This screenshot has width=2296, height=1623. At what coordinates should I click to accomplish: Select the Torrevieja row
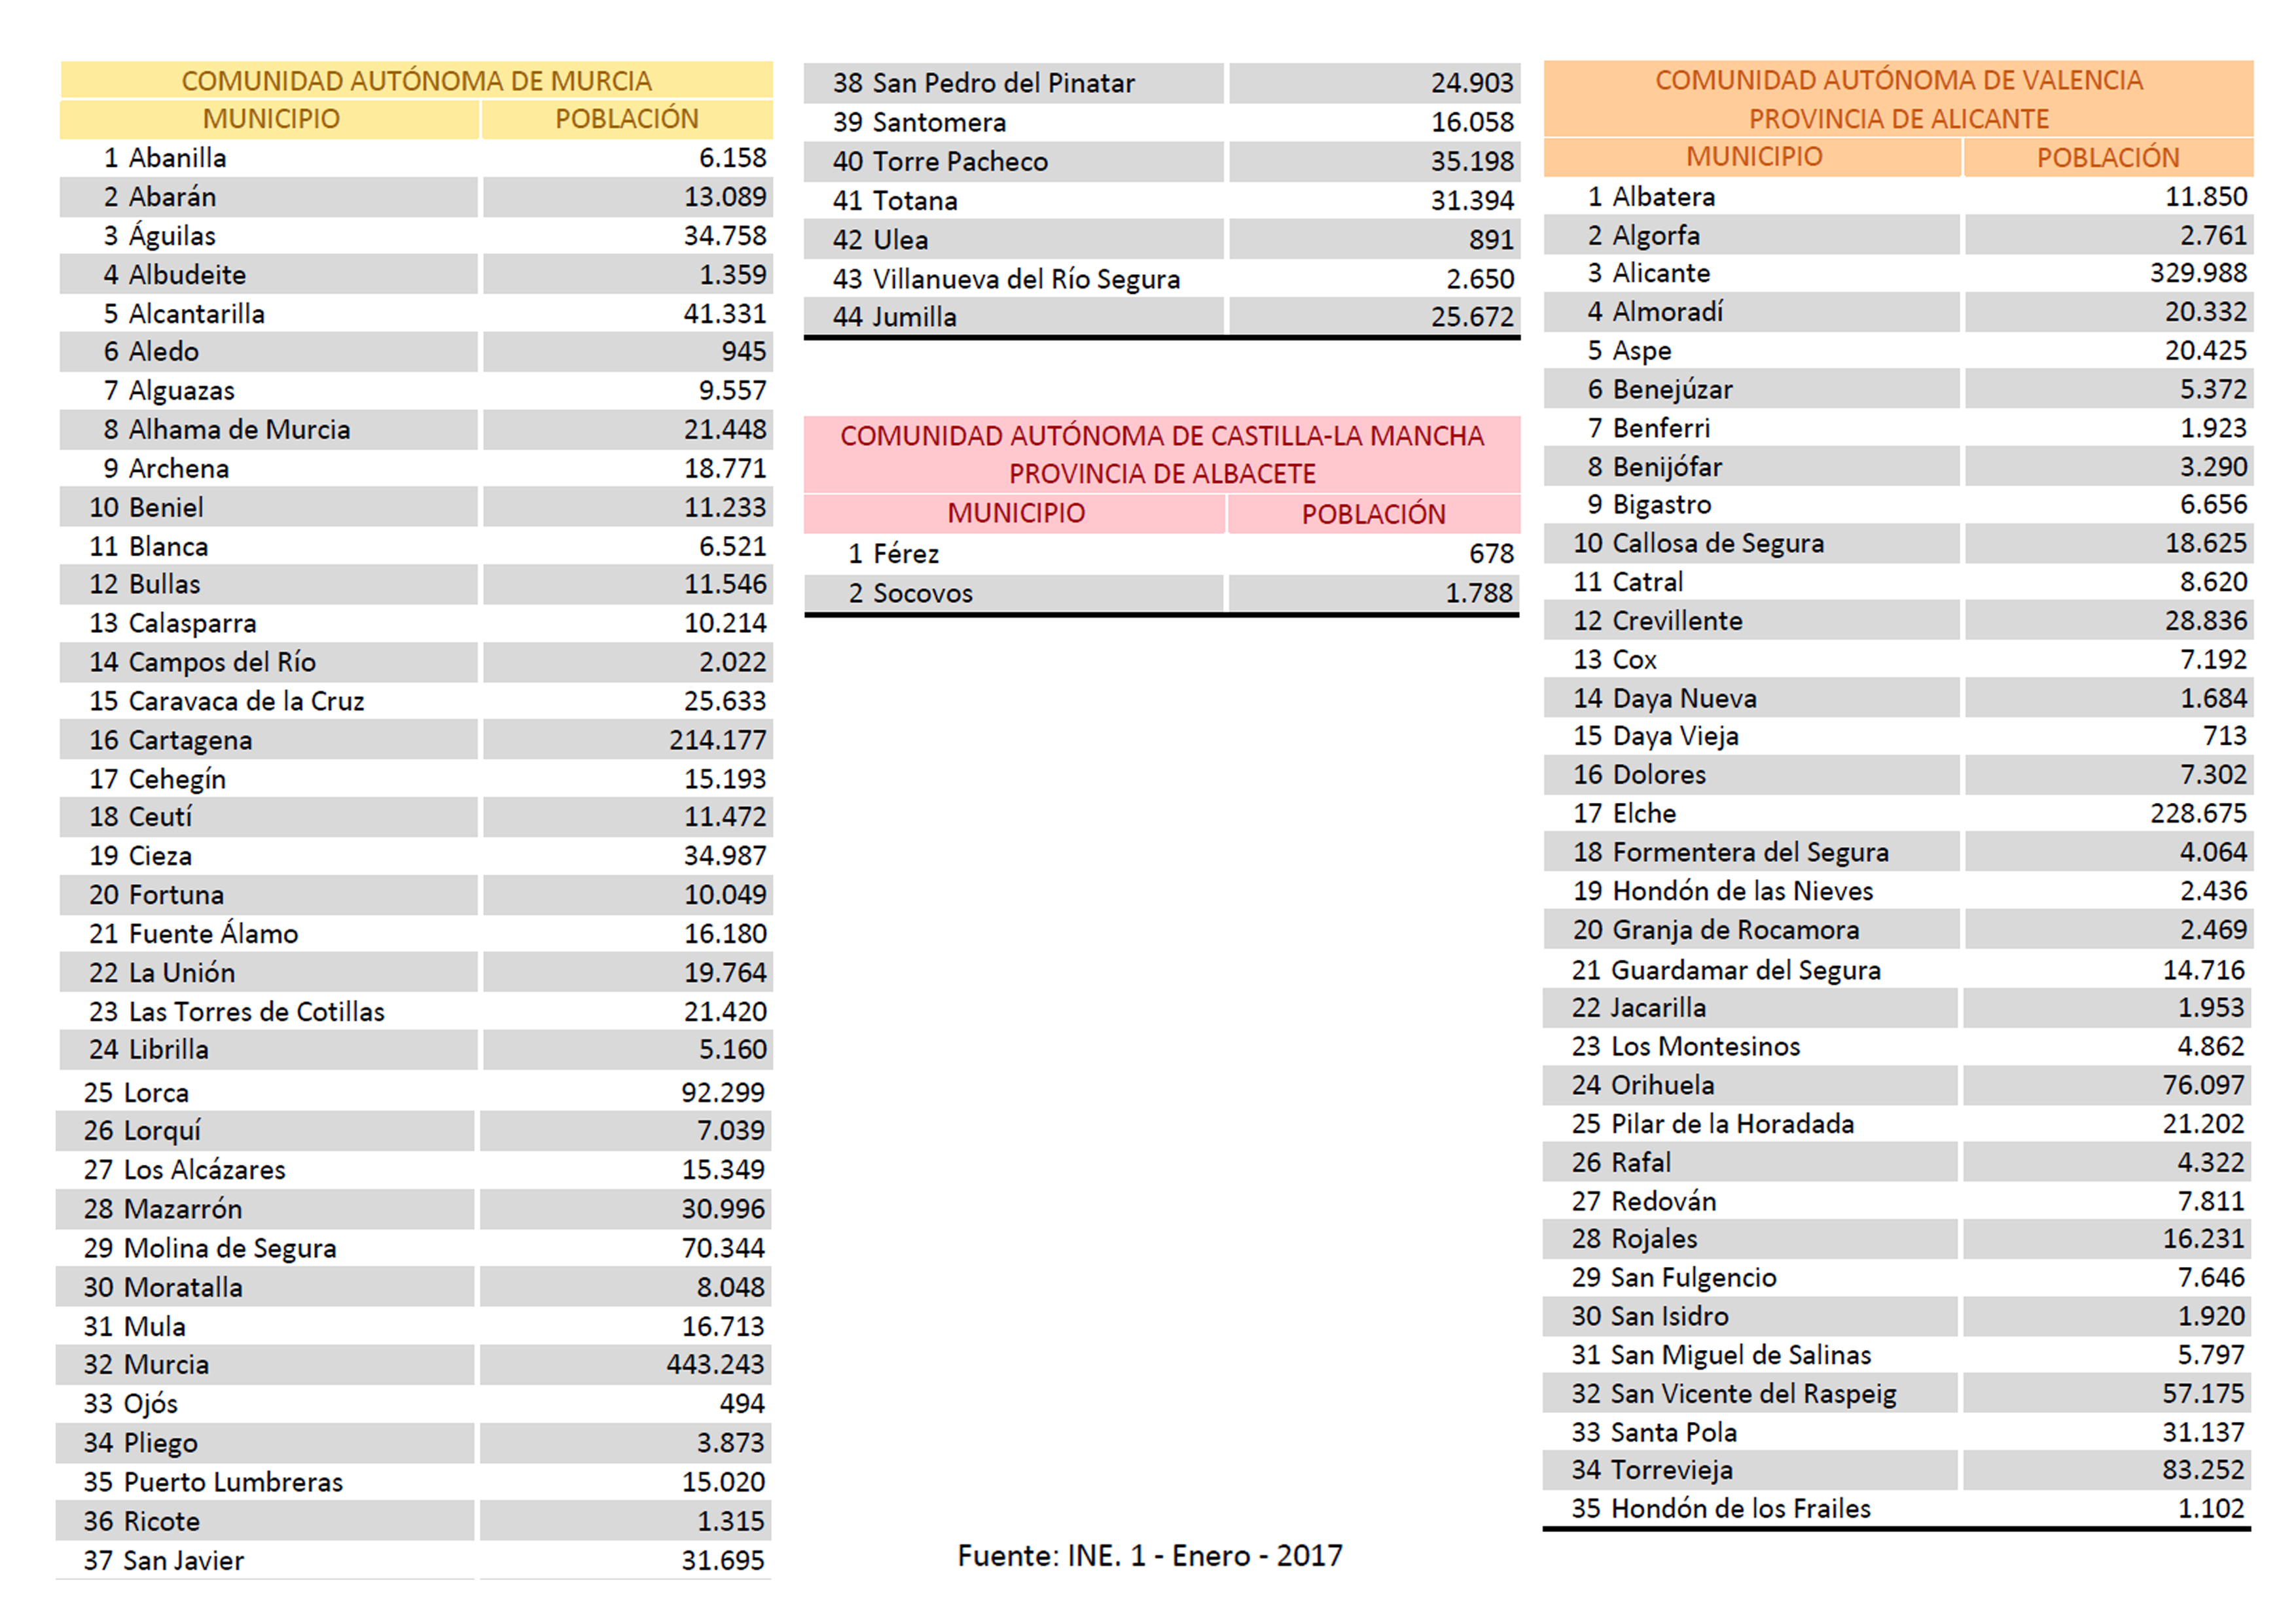(x=1671, y=1470)
